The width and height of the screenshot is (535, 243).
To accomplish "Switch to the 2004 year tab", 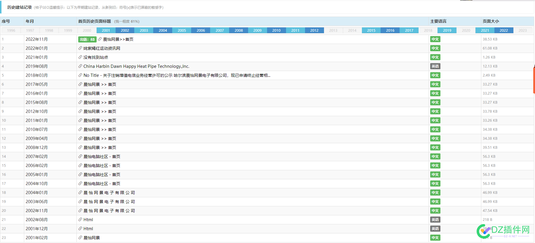I will click(x=163, y=30).
